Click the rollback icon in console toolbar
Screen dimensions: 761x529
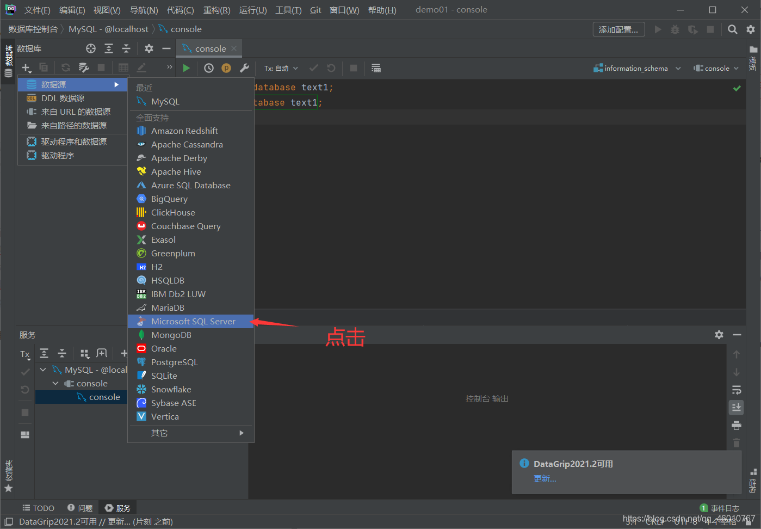(x=331, y=68)
